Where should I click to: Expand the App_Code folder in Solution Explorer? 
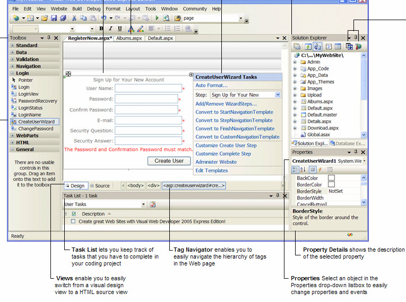pos(295,69)
